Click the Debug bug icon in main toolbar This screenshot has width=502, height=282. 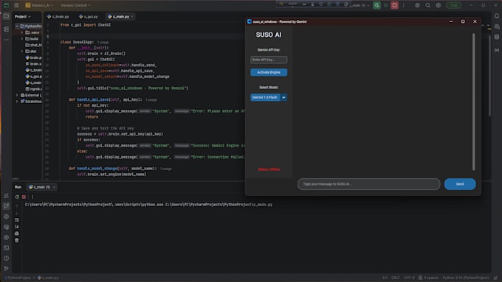(x=386, y=5)
